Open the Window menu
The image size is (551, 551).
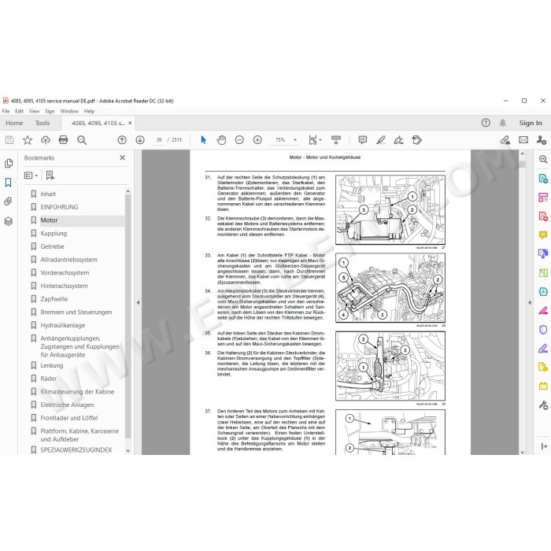[x=69, y=111]
